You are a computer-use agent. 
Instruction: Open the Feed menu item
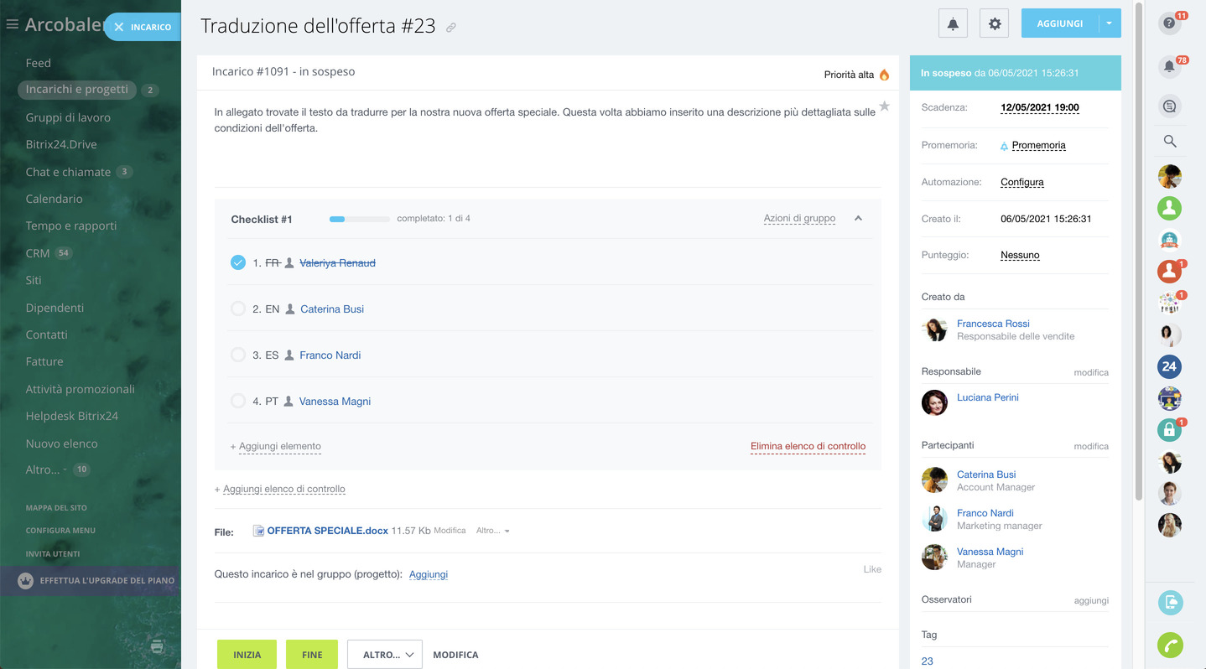[x=39, y=63]
